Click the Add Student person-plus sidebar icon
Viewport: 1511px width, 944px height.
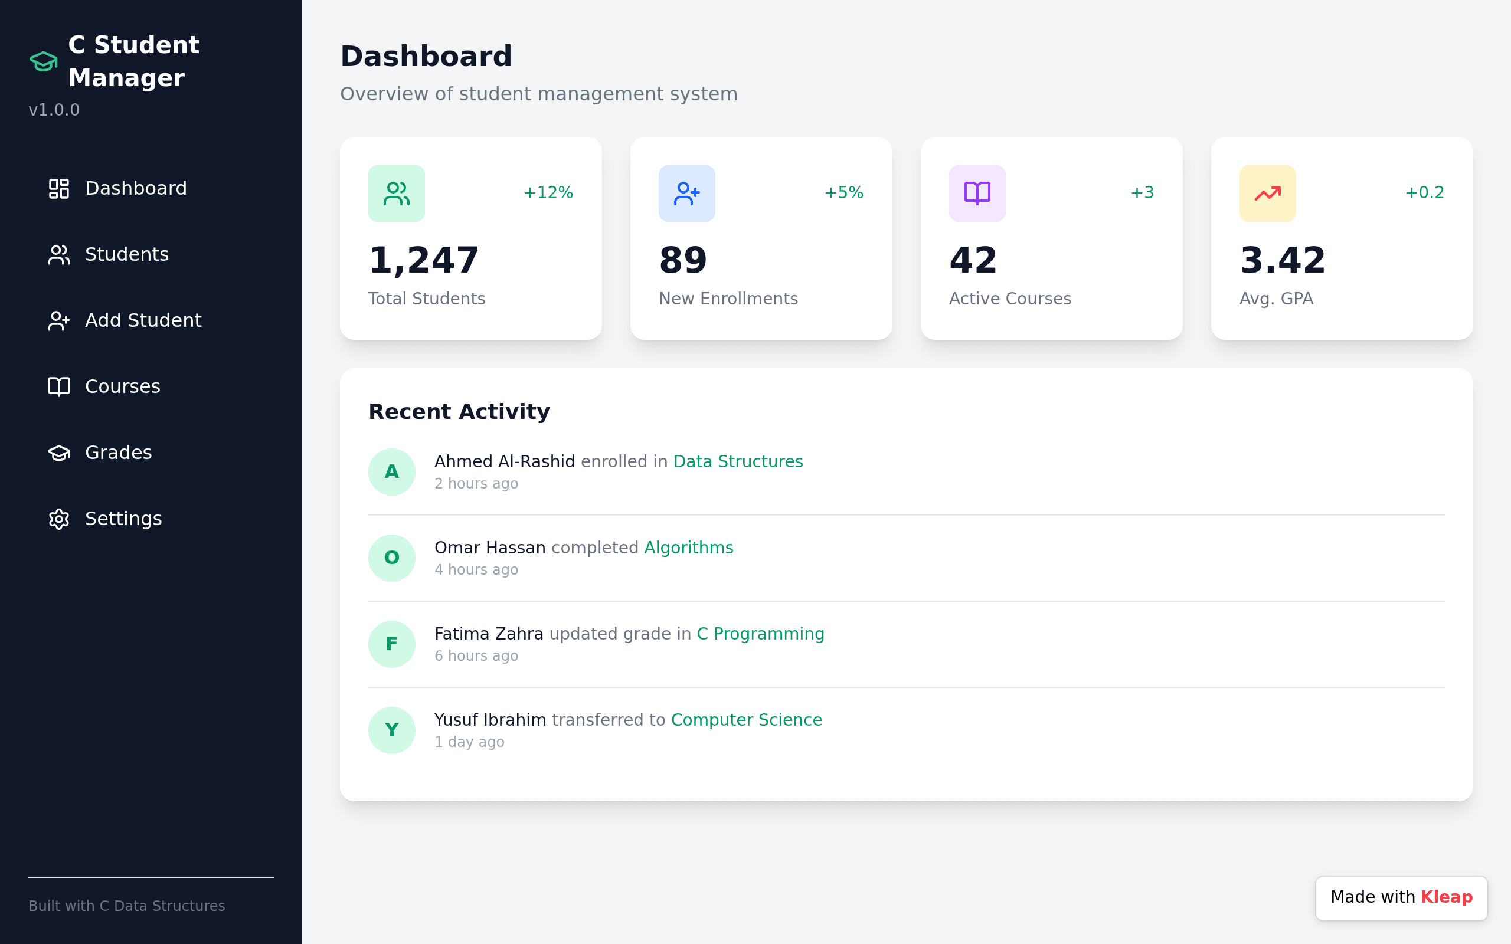coord(58,321)
